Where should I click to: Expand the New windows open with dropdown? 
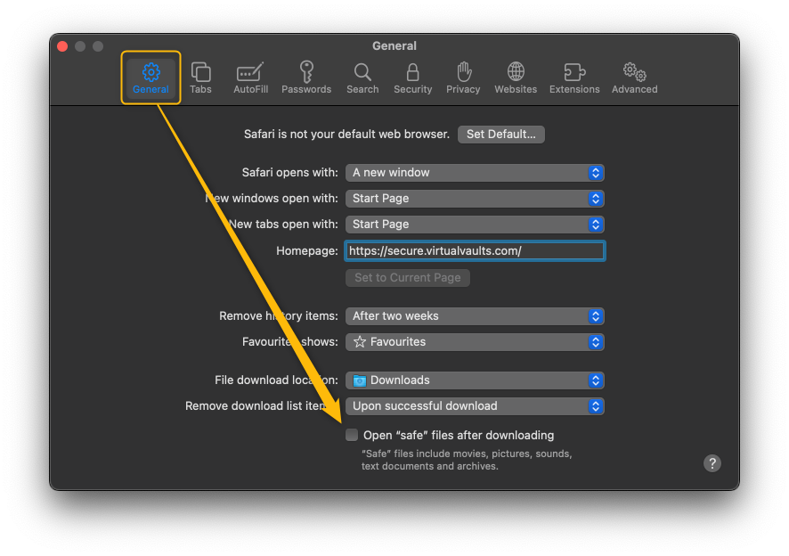[475, 199]
